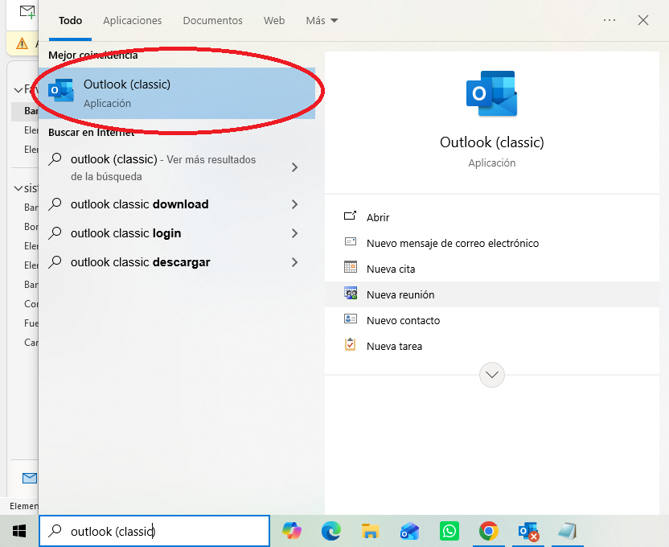Click the Nueva cita calendar icon
This screenshot has height=547, width=669.
pyautogui.click(x=351, y=267)
